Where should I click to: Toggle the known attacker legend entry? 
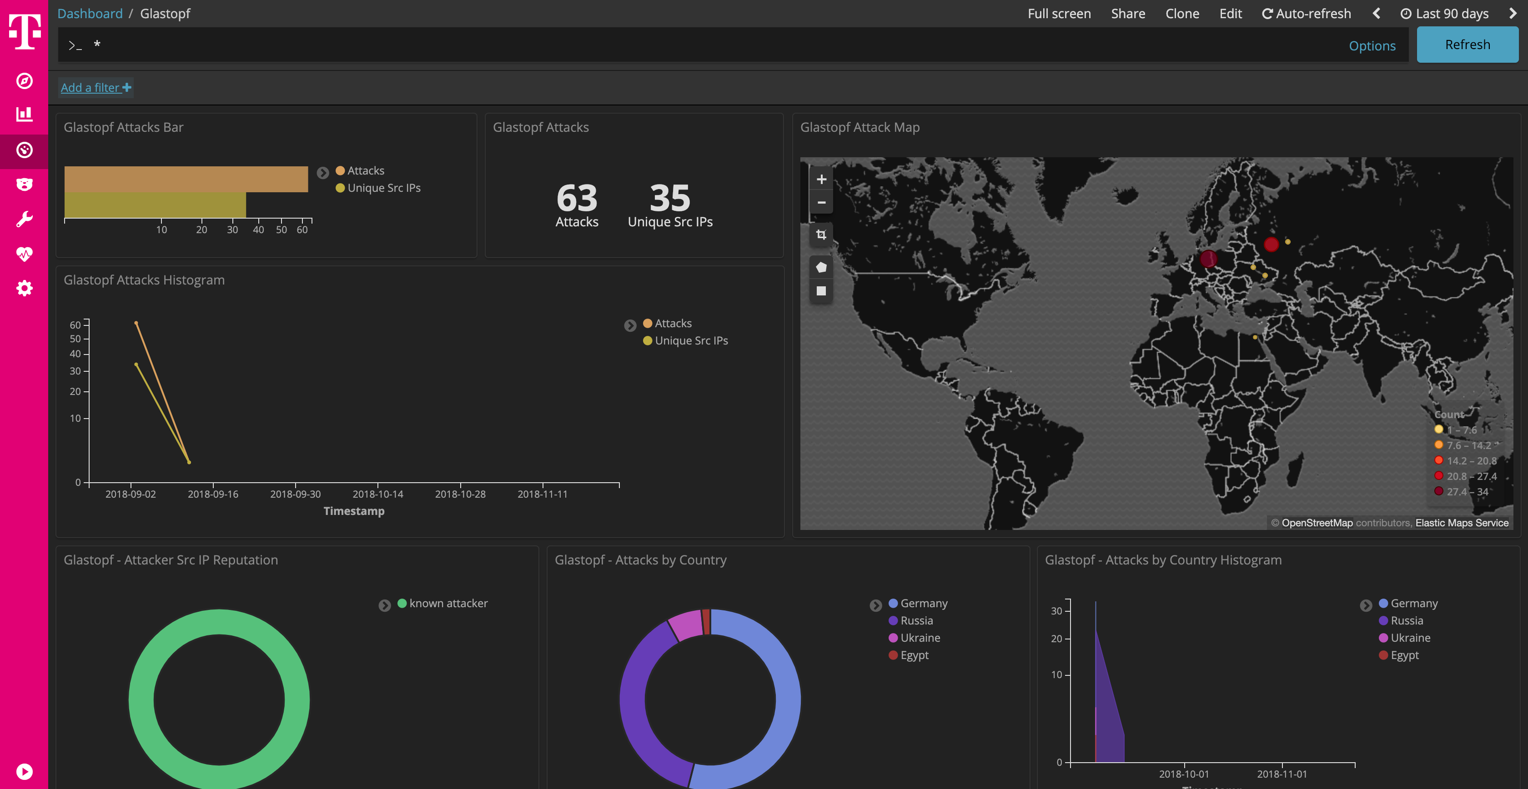click(x=442, y=603)
